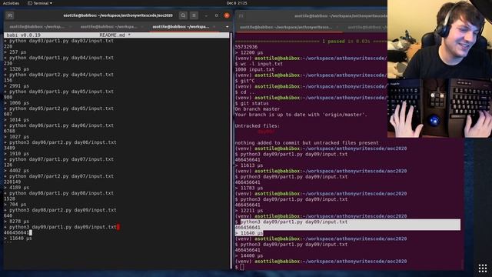Click the 'Untracked files:' line

coord(258,126)
